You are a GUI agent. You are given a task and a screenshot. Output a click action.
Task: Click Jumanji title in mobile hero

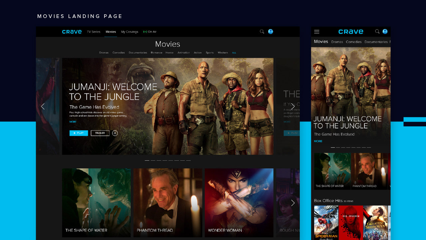347,122
